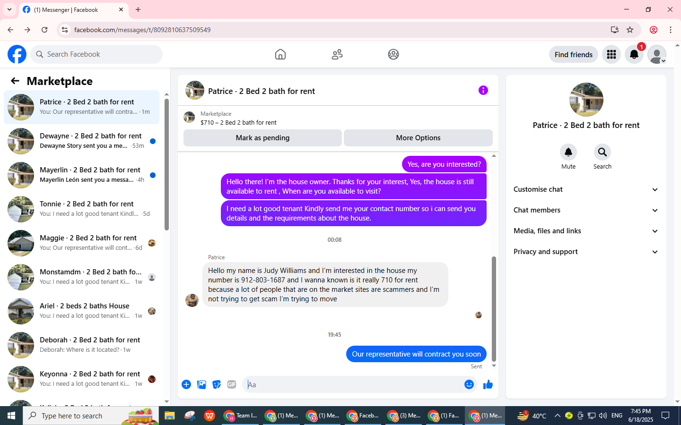
Task: Open Deborah's conversation
Action: tap(81, 345)
